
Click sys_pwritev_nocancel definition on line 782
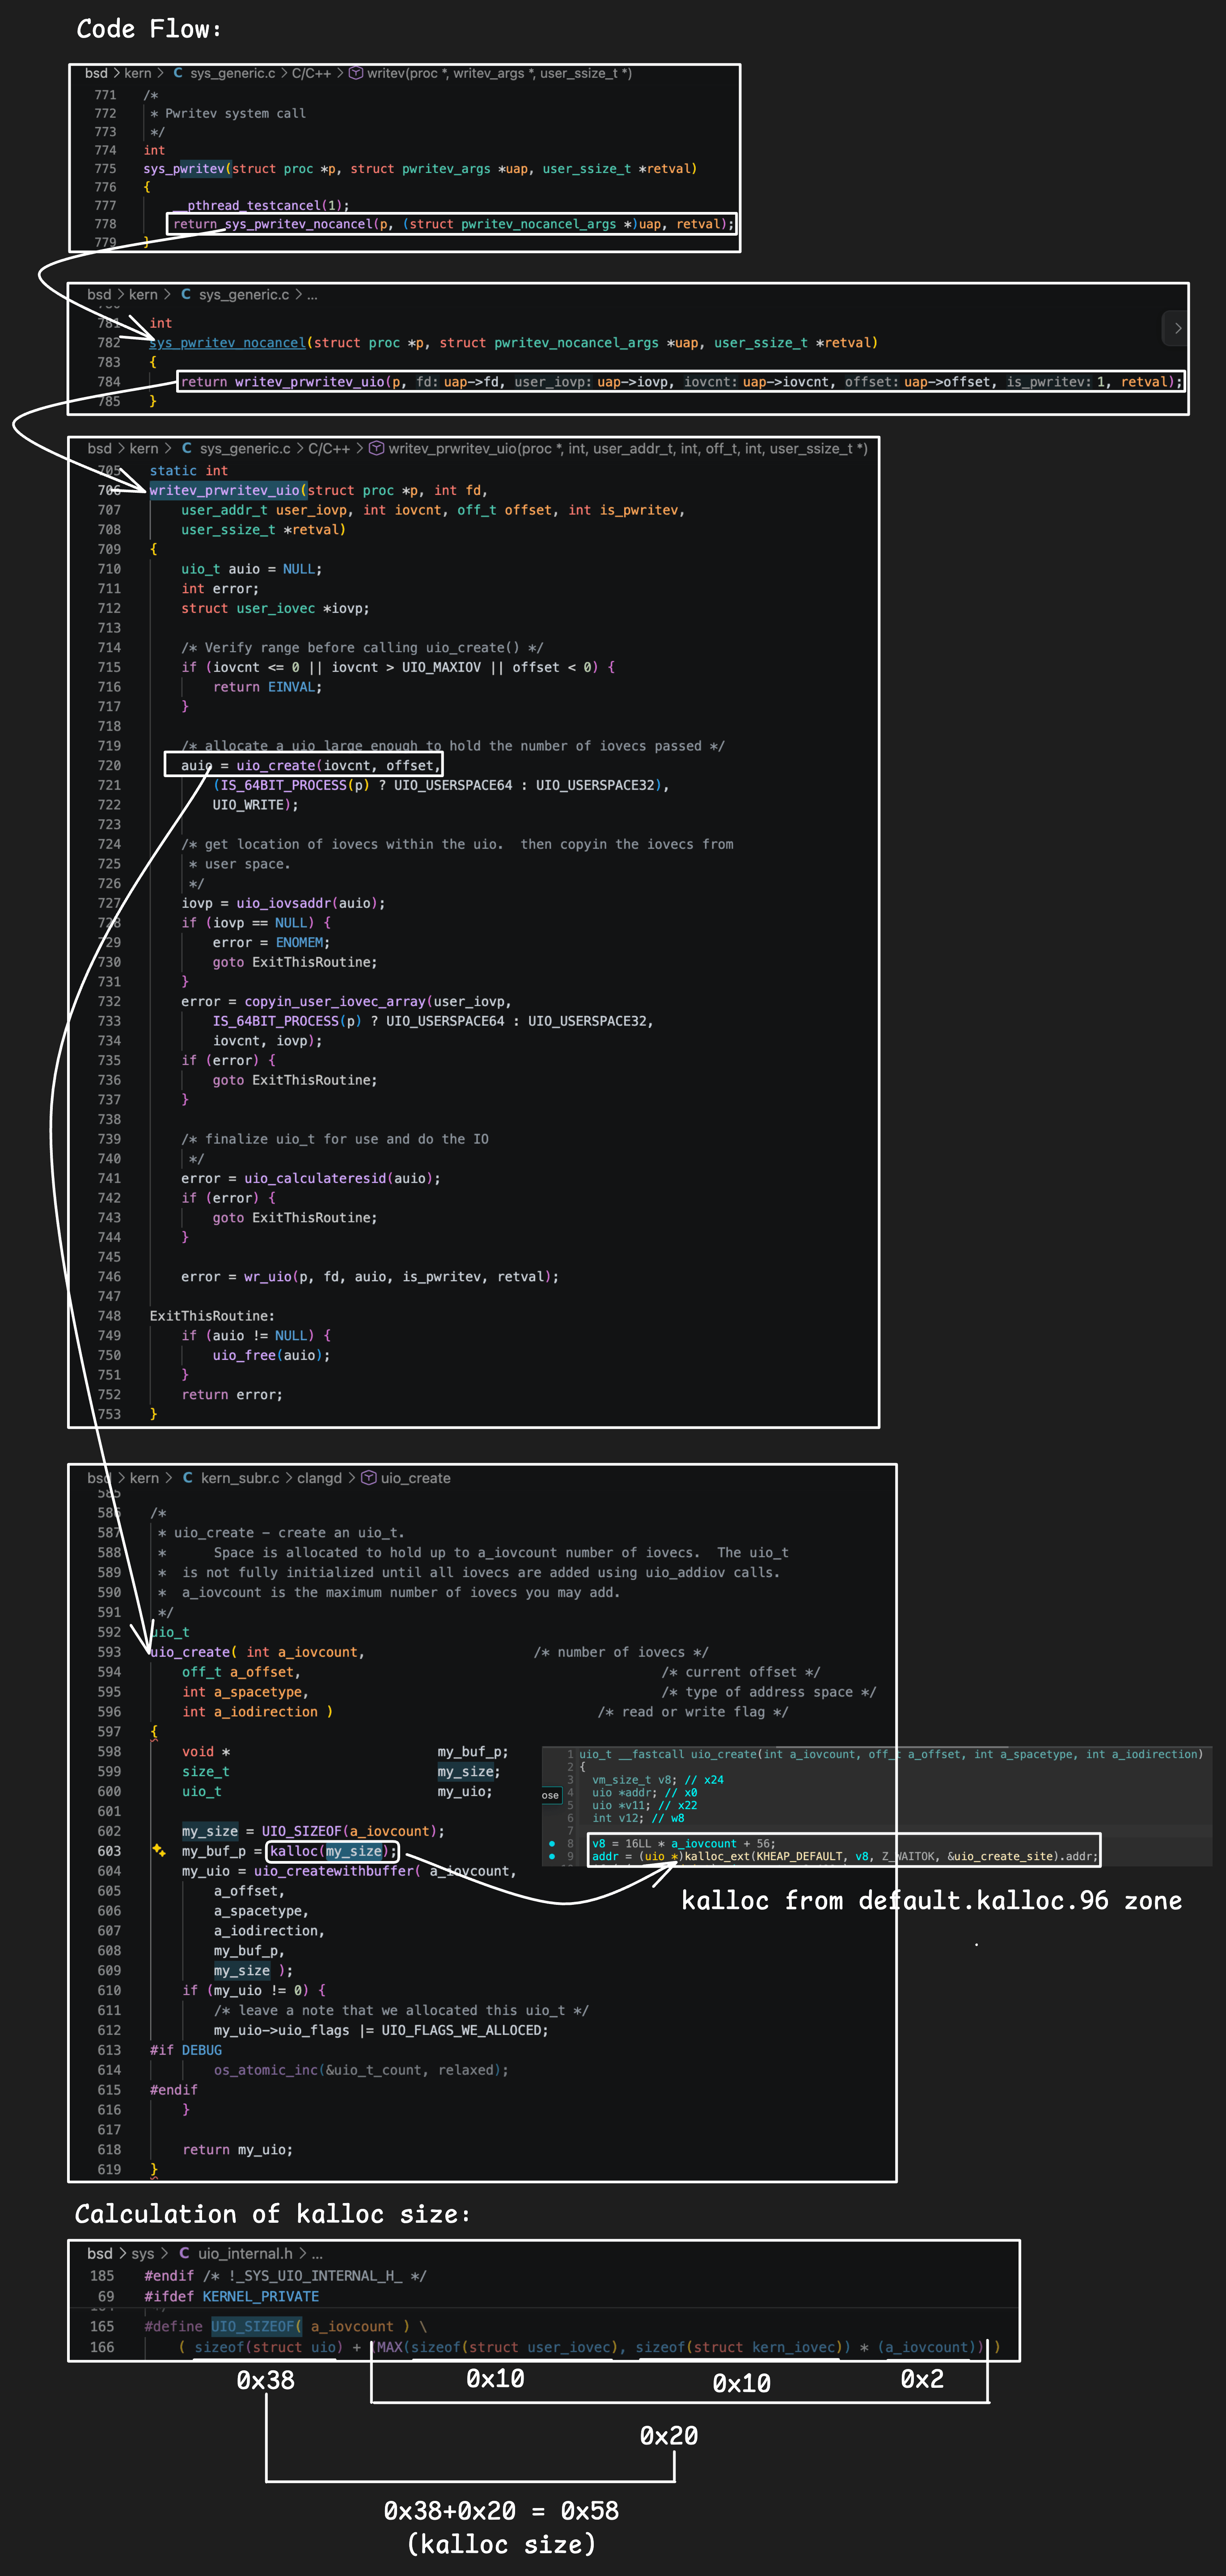coord(227,343)
